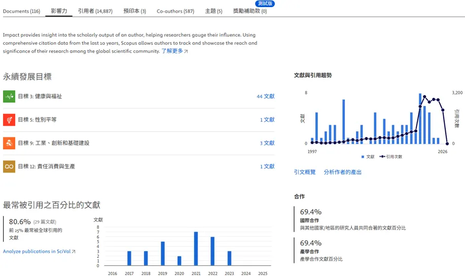Click the 2023 bar in percentile chart
This screenshot has width=465, height=276.
(229, 258)
